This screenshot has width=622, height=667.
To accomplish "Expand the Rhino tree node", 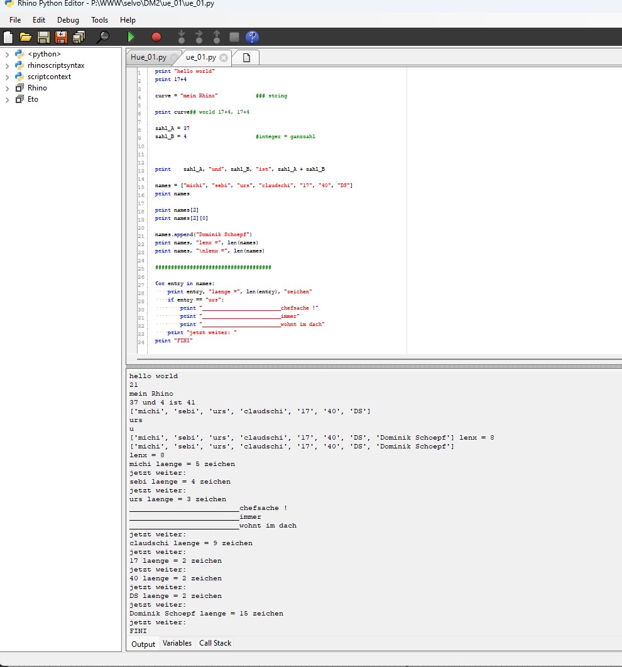I will point(8,88).
